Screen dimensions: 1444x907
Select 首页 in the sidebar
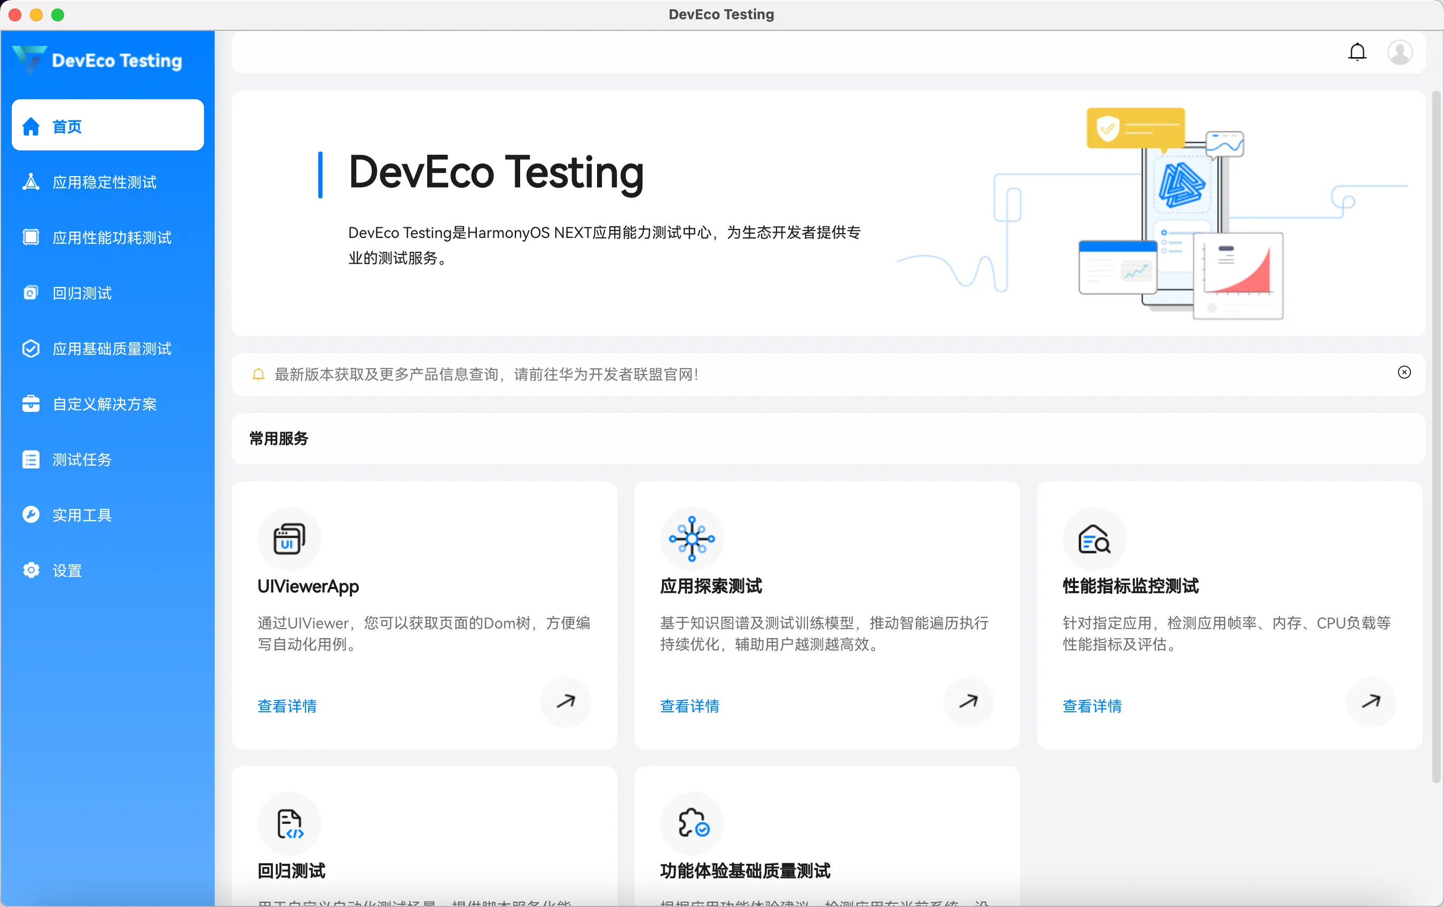click(108, 125)
